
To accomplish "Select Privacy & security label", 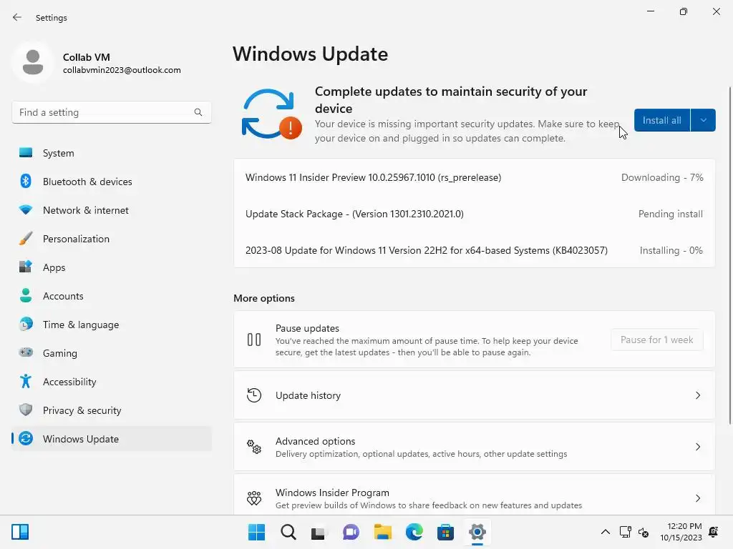I will click(82, 410).
